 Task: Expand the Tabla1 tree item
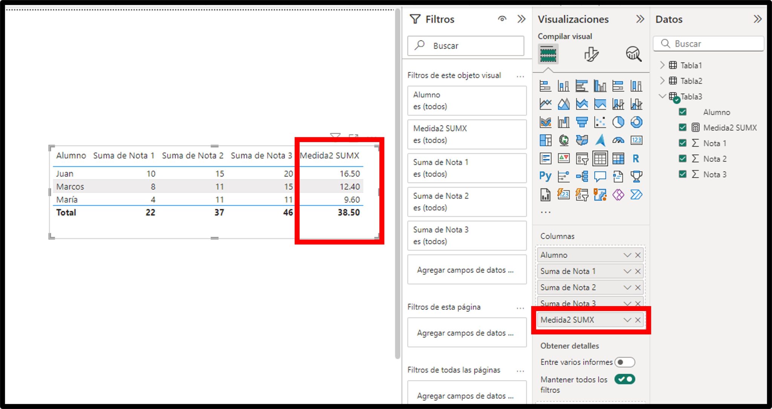(x=662, y=65)
